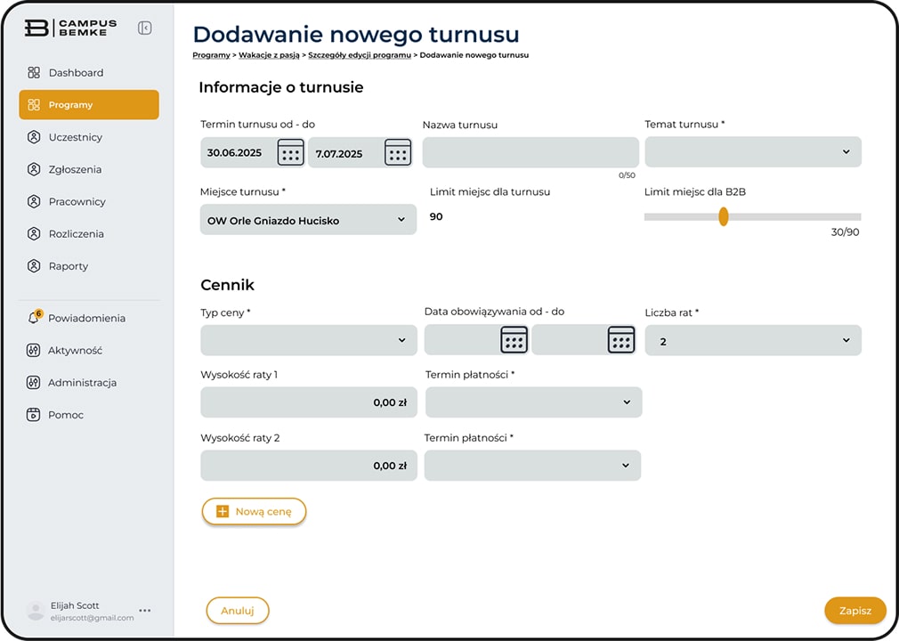Open calendar for turnus start date

[290, 152]
